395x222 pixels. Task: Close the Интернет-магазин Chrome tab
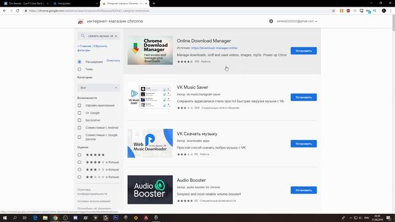point(146,4)
